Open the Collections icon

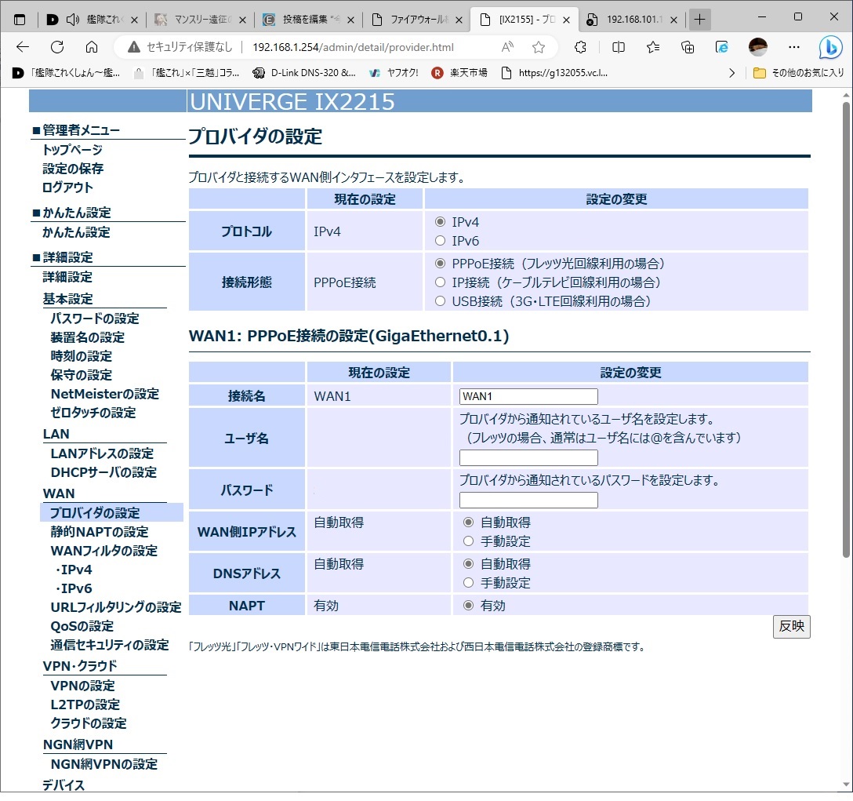(x=688, y=47)
